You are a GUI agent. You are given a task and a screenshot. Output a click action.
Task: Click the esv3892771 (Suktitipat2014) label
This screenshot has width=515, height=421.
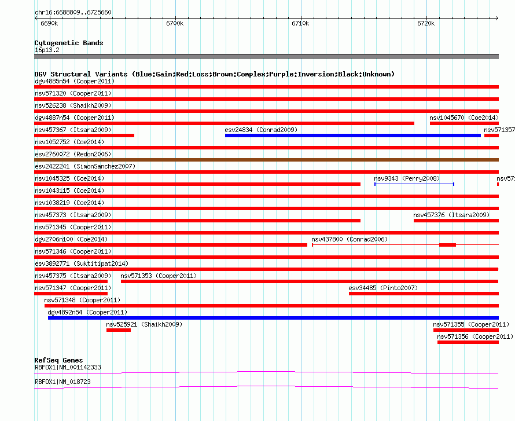click(82, 264)
